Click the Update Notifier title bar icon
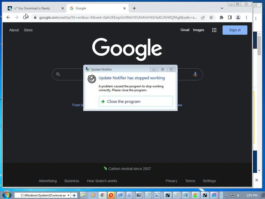Image resolution: width=265 pixels, height=199 pixels. [x=87, y=69]
